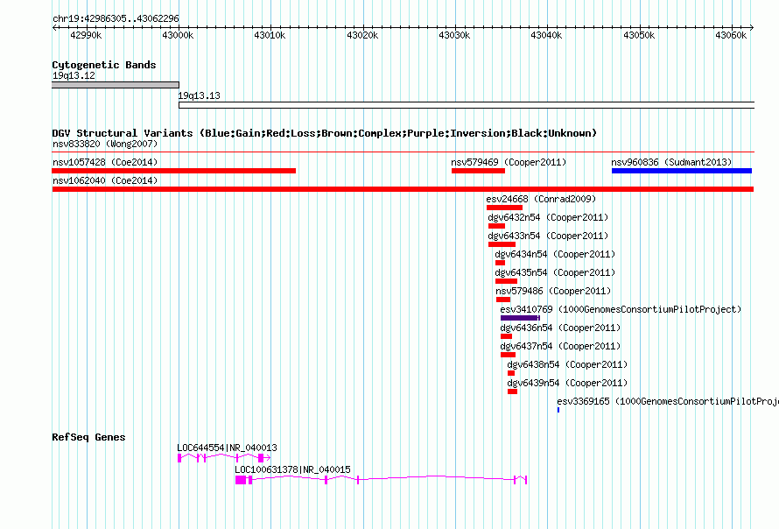
Task: Open variant label esv24668 (Conrad2009)
Action: tap(541, 199)
